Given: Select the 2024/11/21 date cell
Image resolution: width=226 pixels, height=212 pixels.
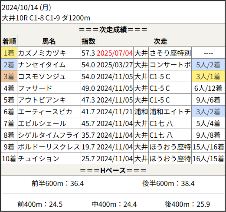Looking at the screenshot, I should click(x=115, y=112).
